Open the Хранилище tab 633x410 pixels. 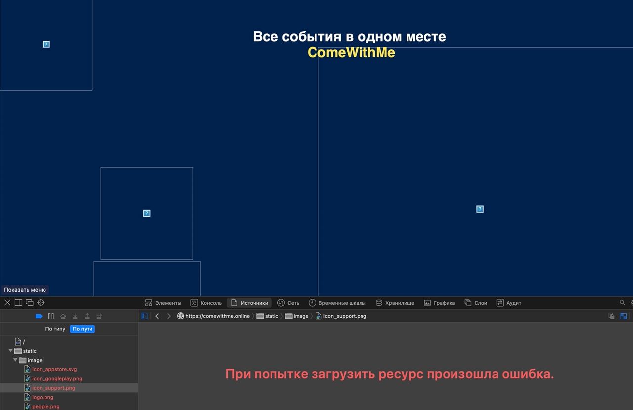coord(395,303)
